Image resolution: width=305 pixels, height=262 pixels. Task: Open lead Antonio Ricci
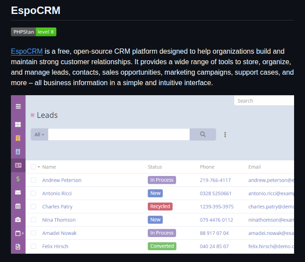(57, 193)
